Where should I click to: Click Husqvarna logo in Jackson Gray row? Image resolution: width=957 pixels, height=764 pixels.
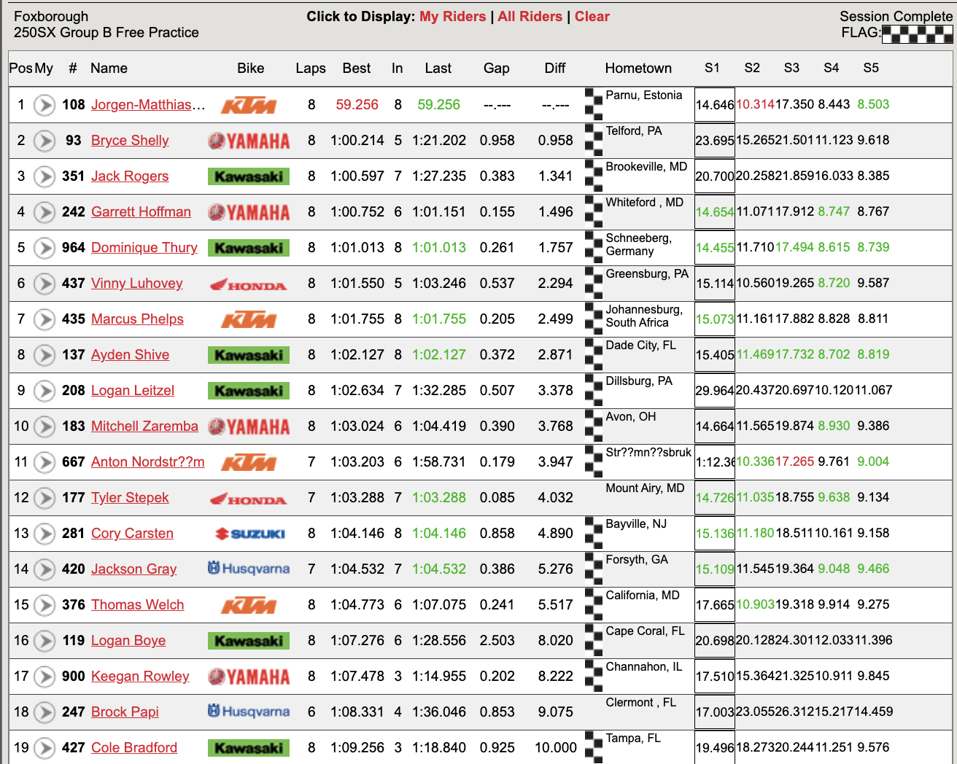[x=249, y=569]
